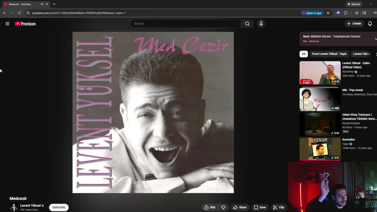The image size is (377, 212).
Task: Open the YouTube hamburger guide menu
Action: [7, 24]
